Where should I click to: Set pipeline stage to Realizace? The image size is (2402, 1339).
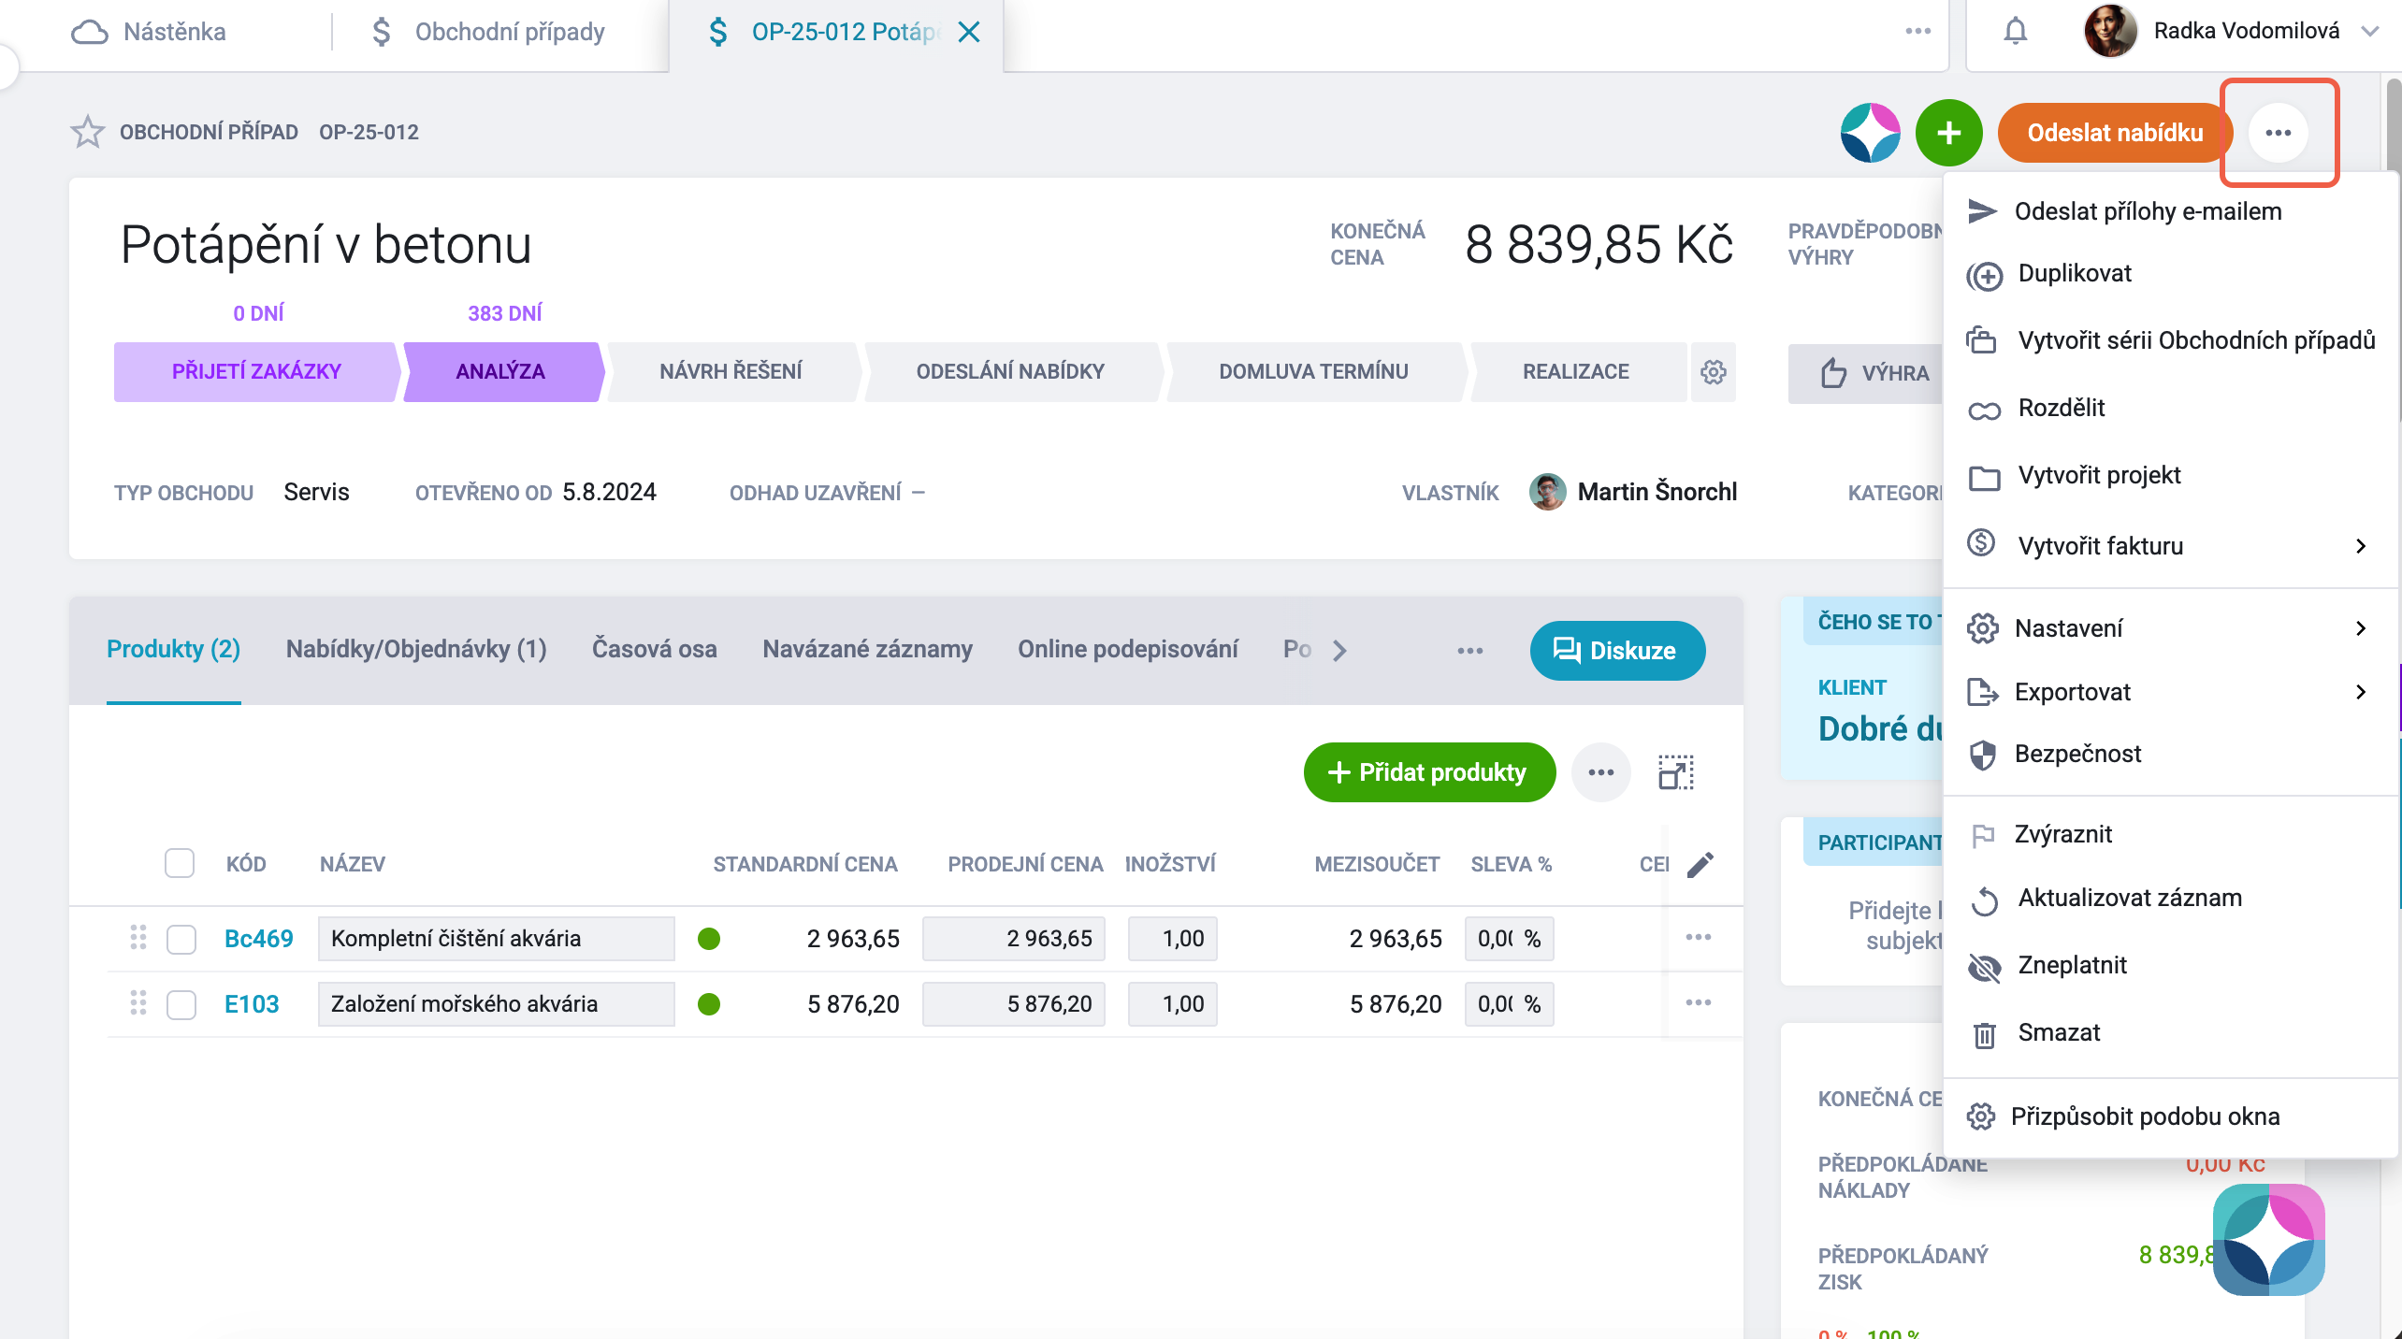(x=1576, y=372)
